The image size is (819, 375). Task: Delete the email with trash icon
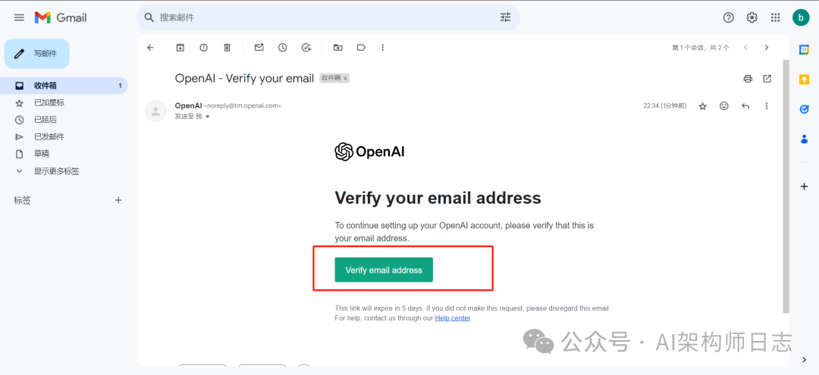(x=227, y=48)
